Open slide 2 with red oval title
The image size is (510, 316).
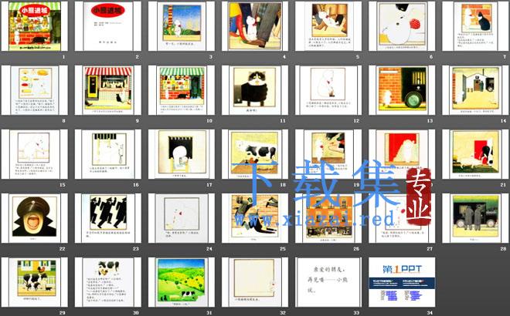click(108, 26)
